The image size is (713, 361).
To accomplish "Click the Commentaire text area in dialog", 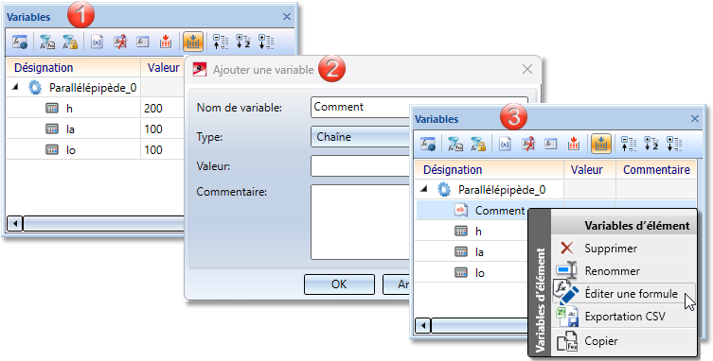I will 360,221.
